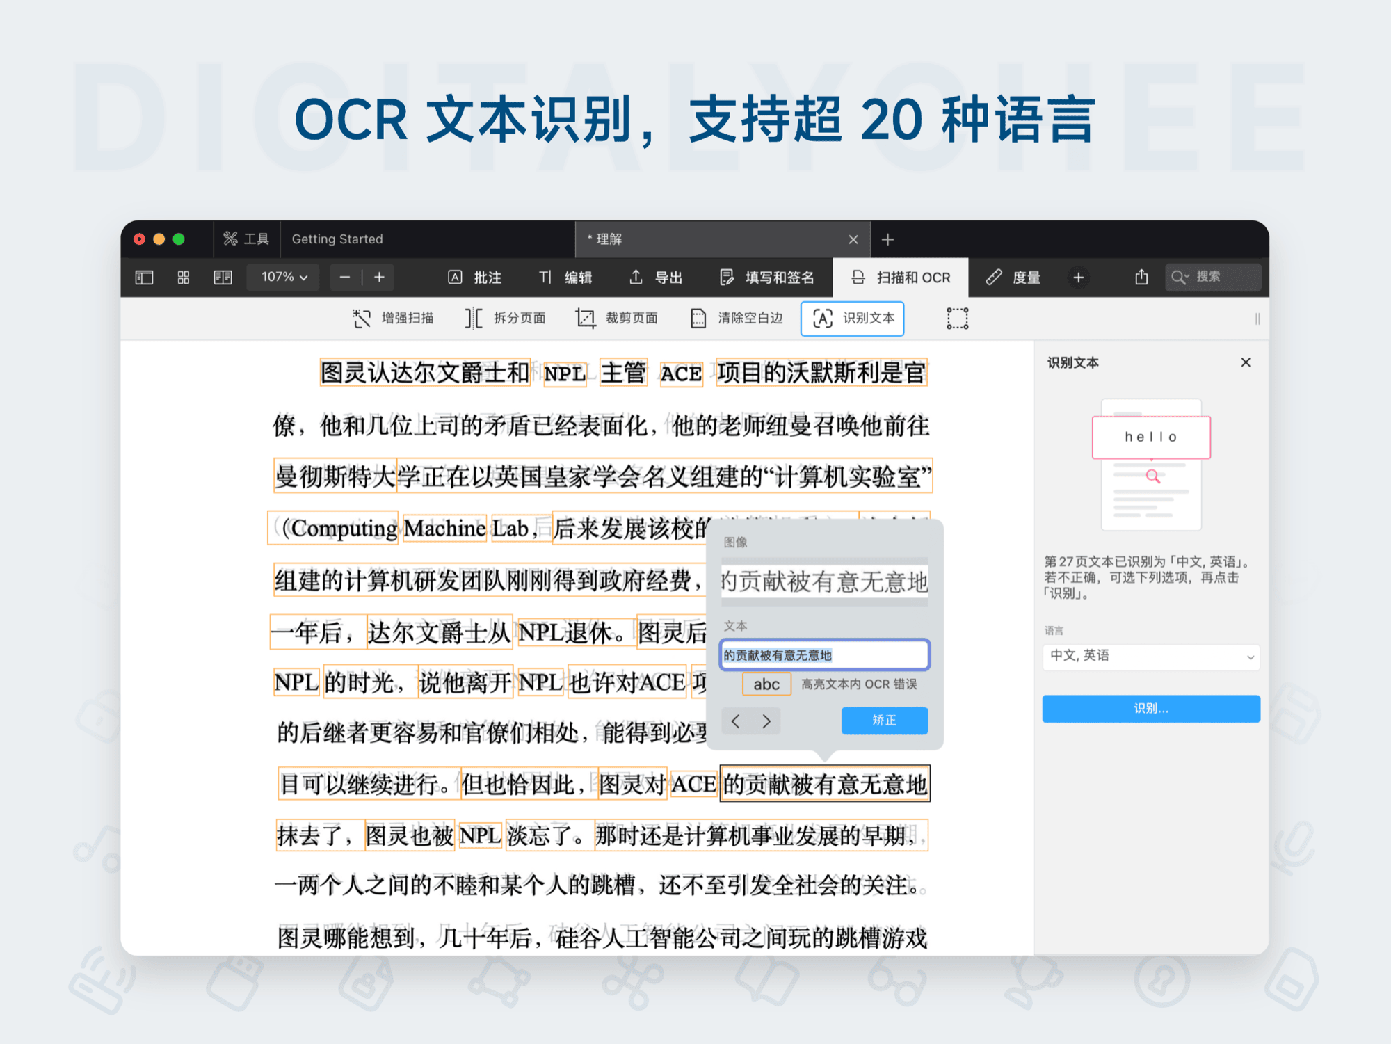Image resolution: width=1391 pixels, height=1044 pixels.
Task: Switch to two-page reading view icon
Action: [x=223, y=277]
